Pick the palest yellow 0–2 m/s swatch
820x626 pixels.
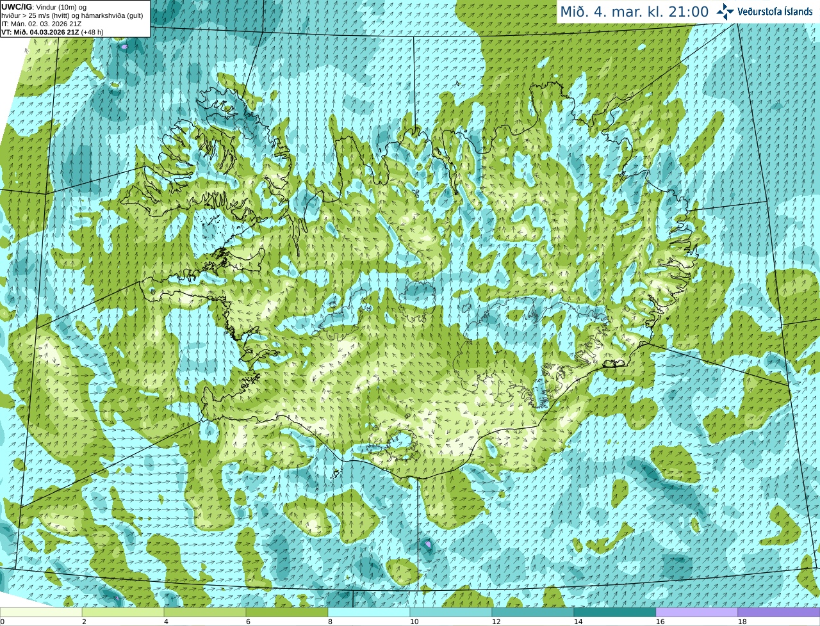tap(41, 612)
